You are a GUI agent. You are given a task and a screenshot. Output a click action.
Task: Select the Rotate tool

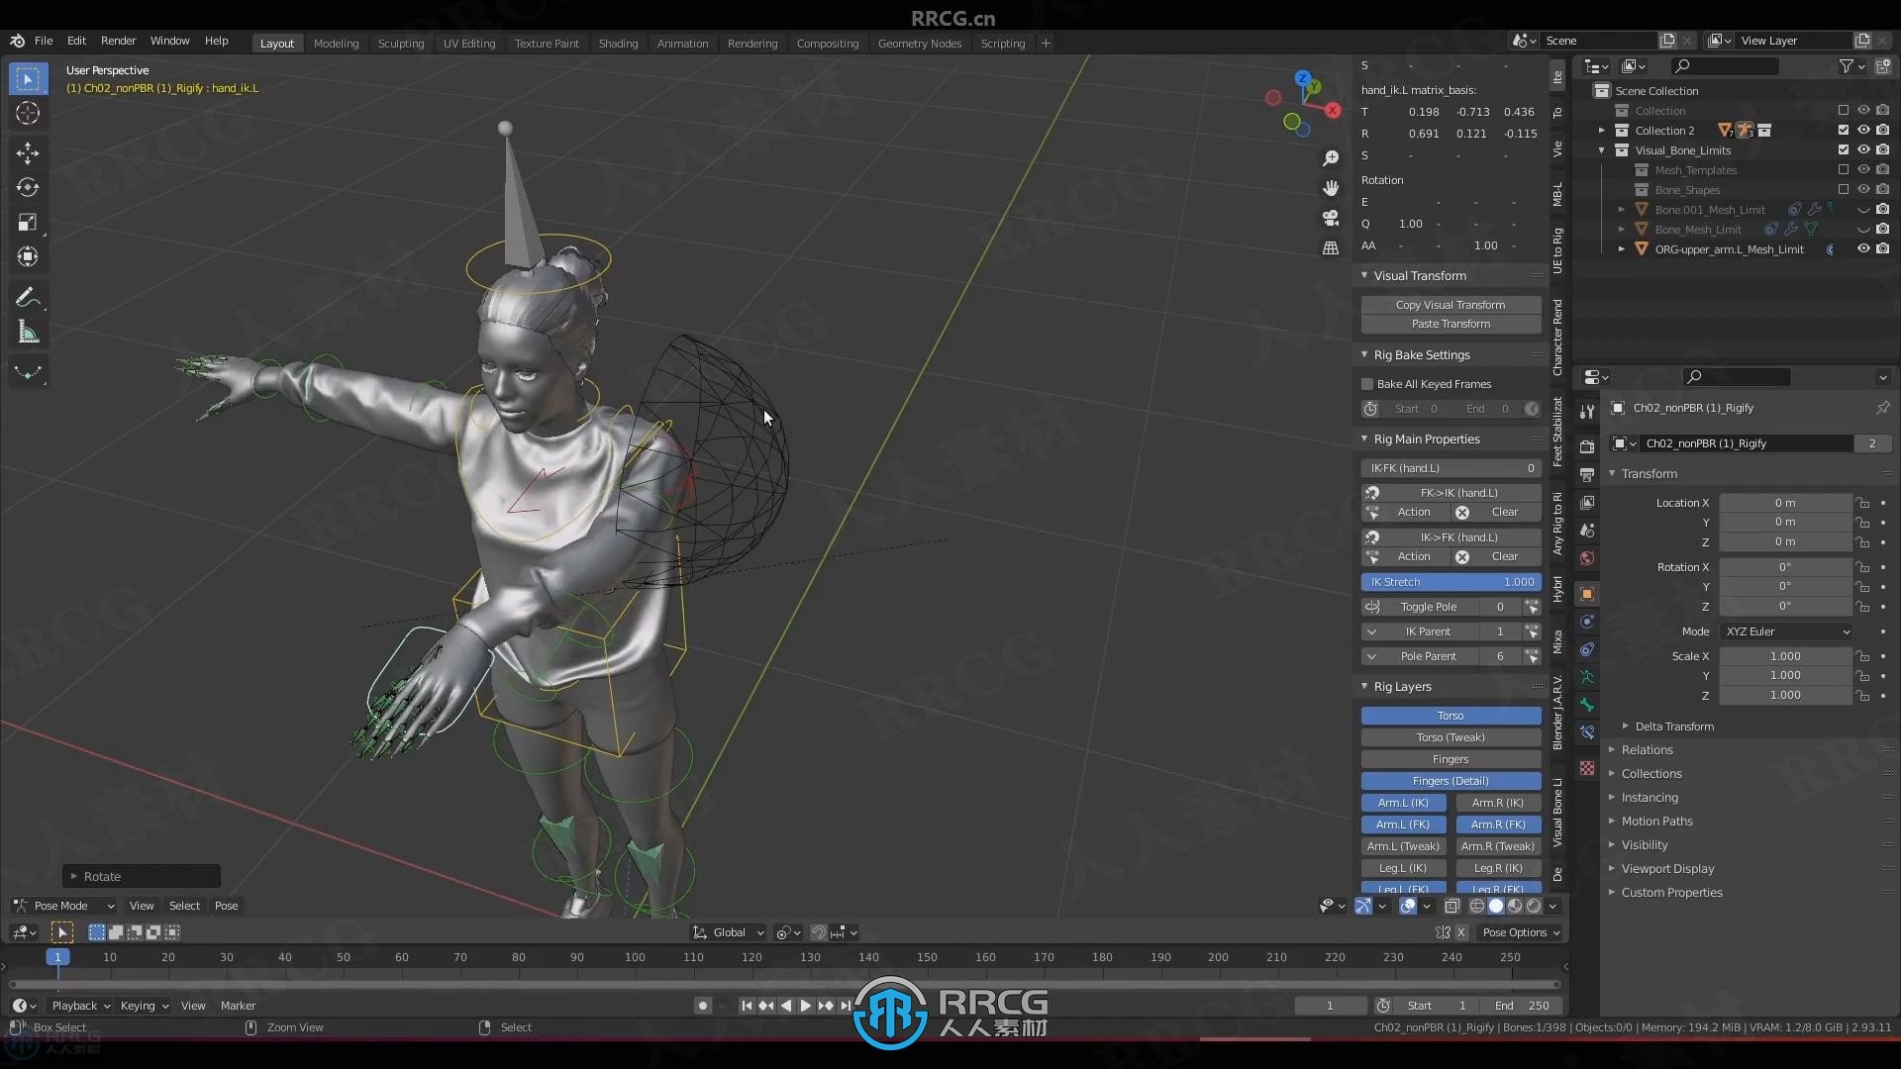click(28, 187)
